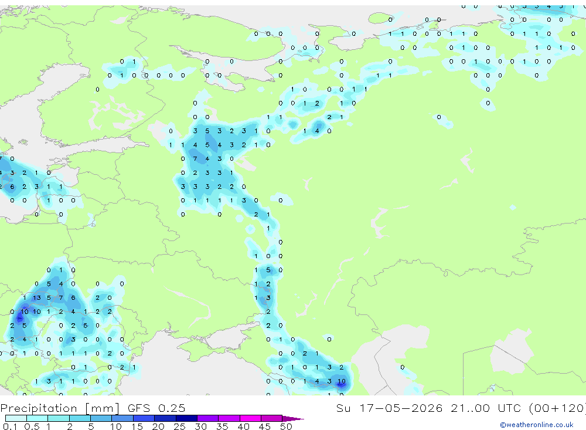Select the navy swatch between 25 and 30
The image size is (586, 430).
186,418
